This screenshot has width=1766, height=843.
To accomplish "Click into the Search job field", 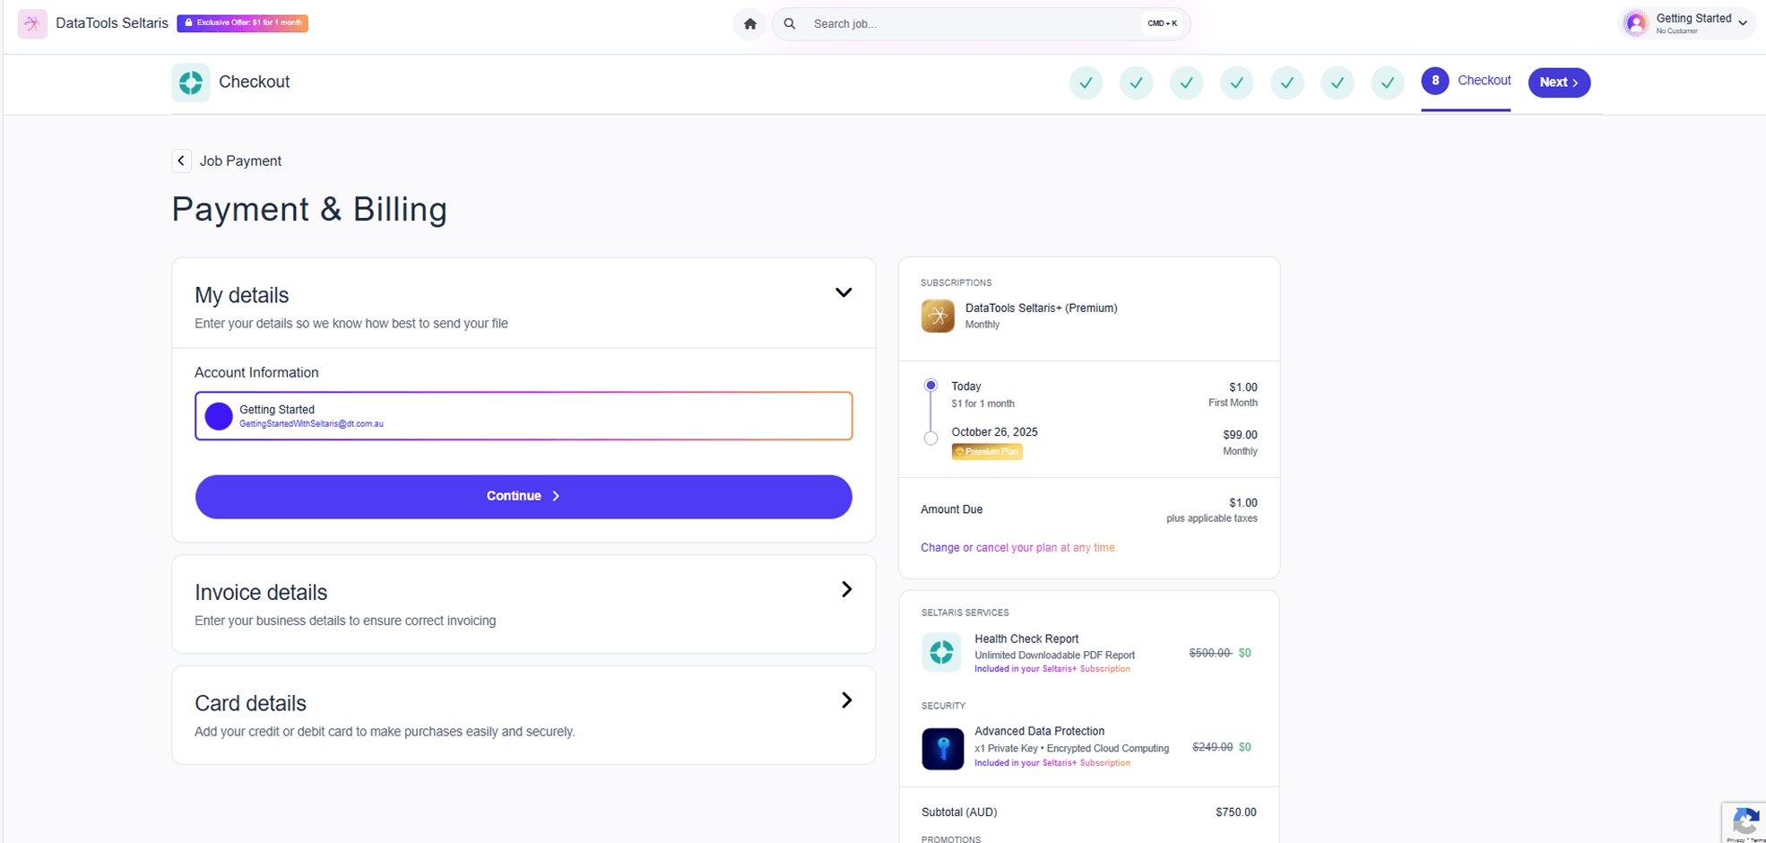I will [x=968, y=24].
